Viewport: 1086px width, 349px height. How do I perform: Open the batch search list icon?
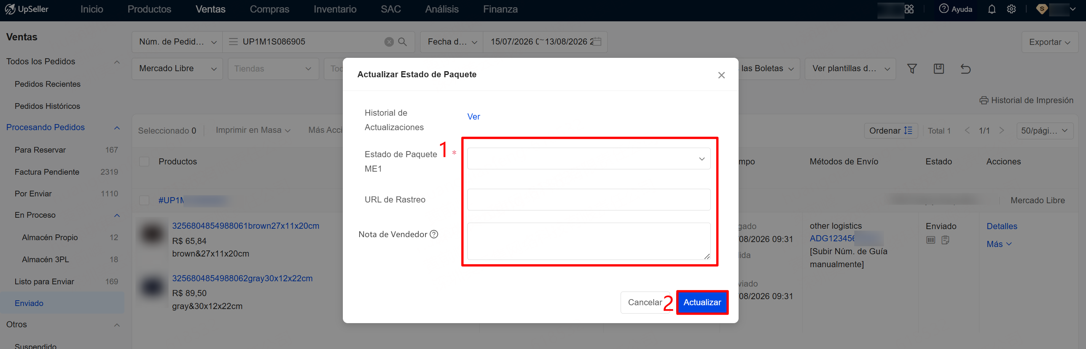click(233, 42)
